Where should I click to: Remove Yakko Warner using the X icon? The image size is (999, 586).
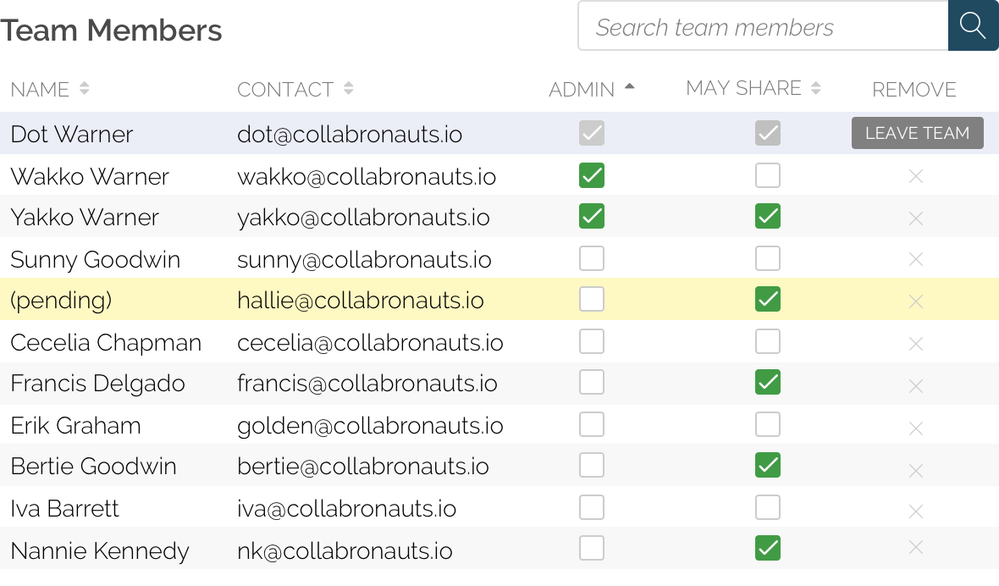point(915,218)
